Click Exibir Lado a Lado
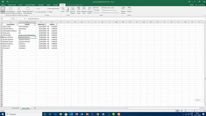 tap(108, 8)
